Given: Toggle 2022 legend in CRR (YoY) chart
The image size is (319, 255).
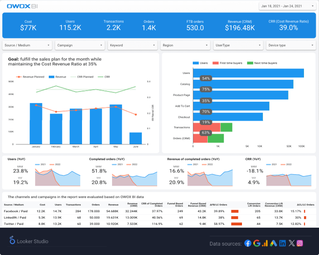Looking at the screenshot, I should point(286,164).
